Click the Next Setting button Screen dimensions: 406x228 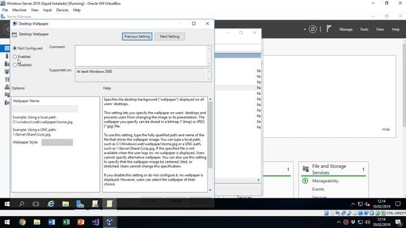(x=169, y=37)
